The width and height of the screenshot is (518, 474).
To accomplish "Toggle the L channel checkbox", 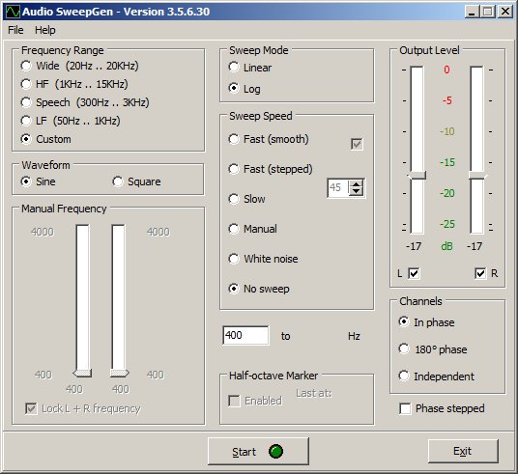I will coord(414,273).
